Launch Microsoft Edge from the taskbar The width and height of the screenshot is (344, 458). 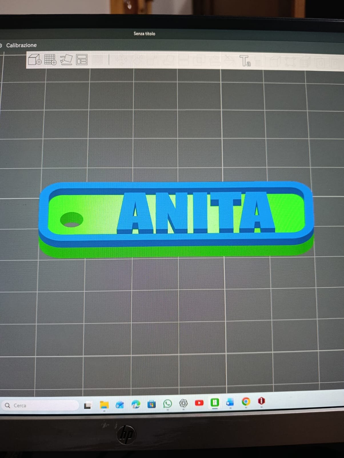136,404
